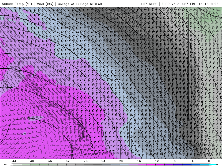Click the -44 colorbar tick label

click(13, 161)
